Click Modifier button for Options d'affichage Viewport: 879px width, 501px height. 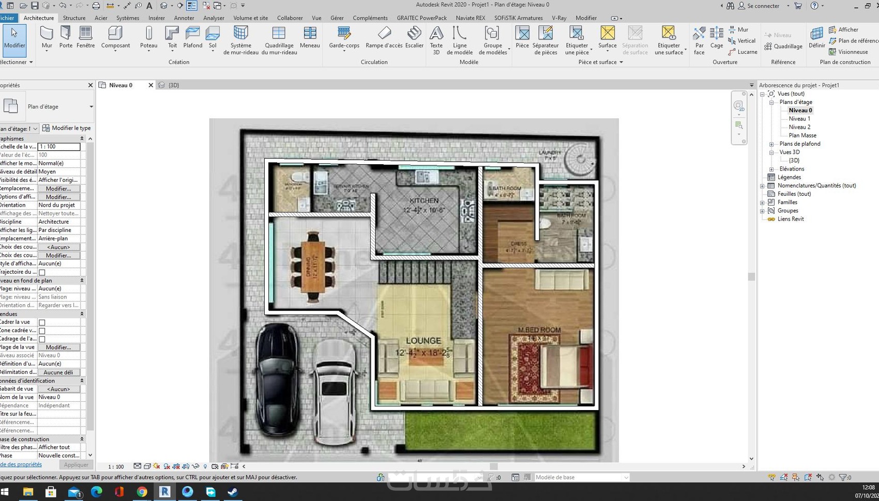tap(58, 197)
